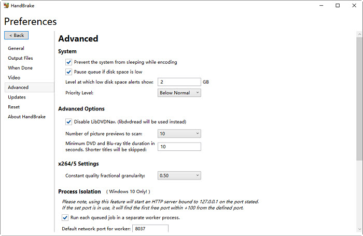Select the Advanced preferences section
363x236 pixels.
point(29,87)
